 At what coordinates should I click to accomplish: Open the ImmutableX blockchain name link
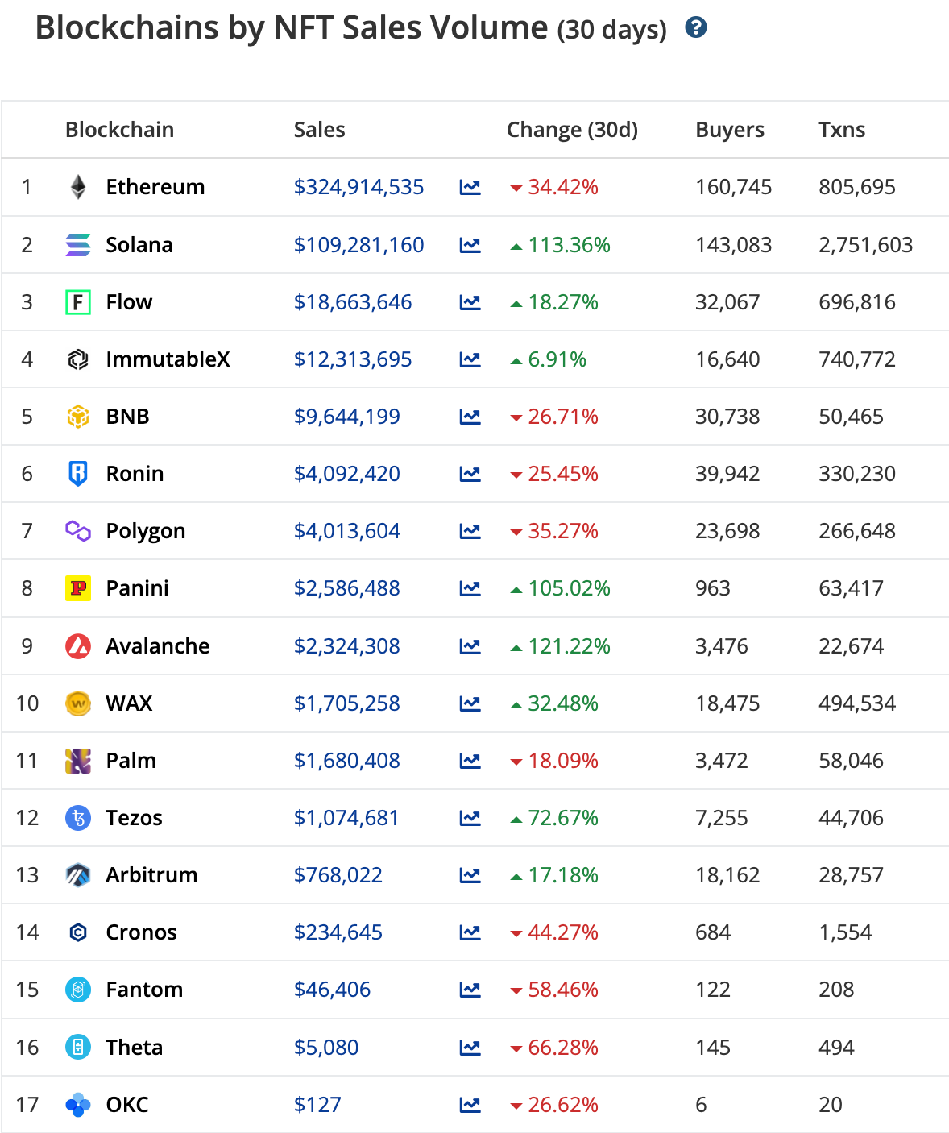coord(168,359)
